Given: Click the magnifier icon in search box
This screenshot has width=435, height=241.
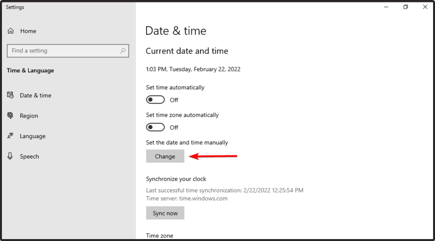Looking at the screenshot, I should point(123,51).
